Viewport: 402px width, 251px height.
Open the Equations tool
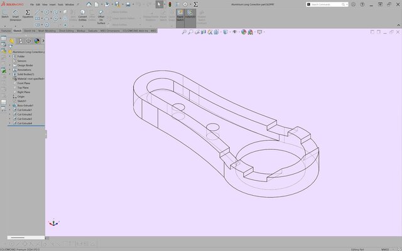pyautogui.click(x=28, y=14)
